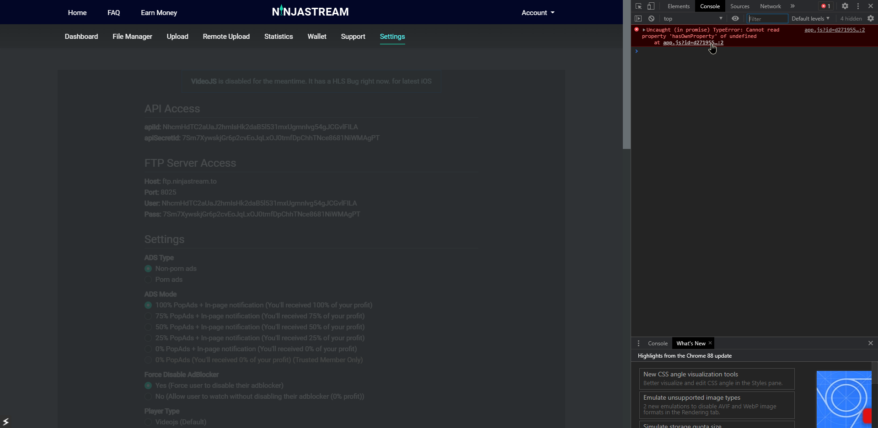
Task: Open DevTools main settings gear
Action: click(845, 6)
